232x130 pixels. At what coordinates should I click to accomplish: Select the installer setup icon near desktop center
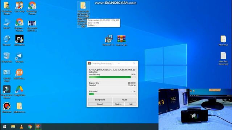[x=109, y=40]
